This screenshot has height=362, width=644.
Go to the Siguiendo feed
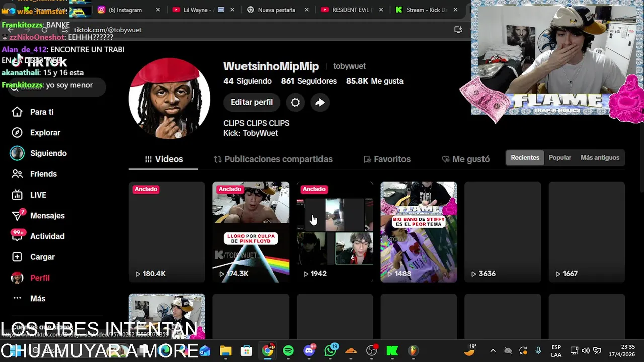[x=38, y=153]
